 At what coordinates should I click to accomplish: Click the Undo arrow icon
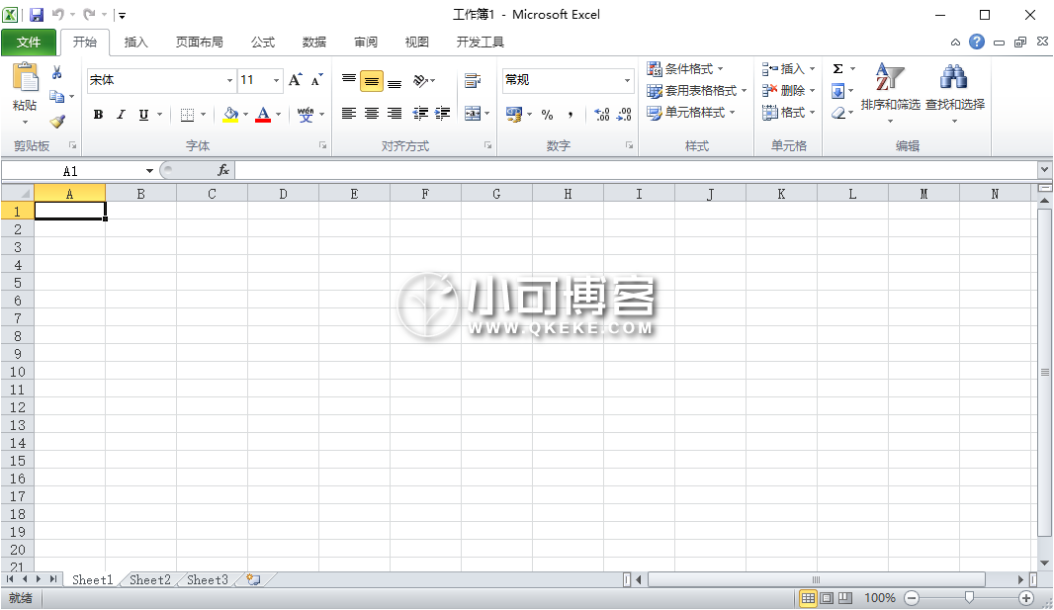click(x=58, y=14)
